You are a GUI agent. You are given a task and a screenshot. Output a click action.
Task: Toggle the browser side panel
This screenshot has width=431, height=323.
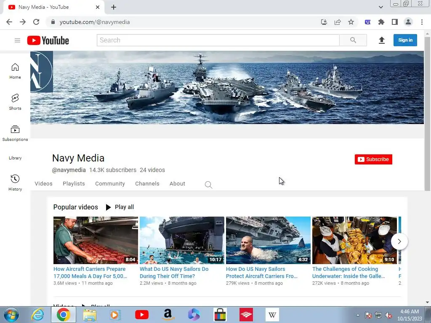pos(395,22)
